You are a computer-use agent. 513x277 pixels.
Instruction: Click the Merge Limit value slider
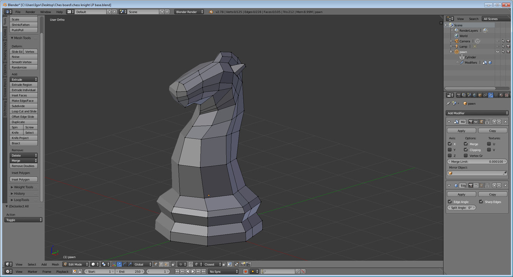(x=477, y=162)
